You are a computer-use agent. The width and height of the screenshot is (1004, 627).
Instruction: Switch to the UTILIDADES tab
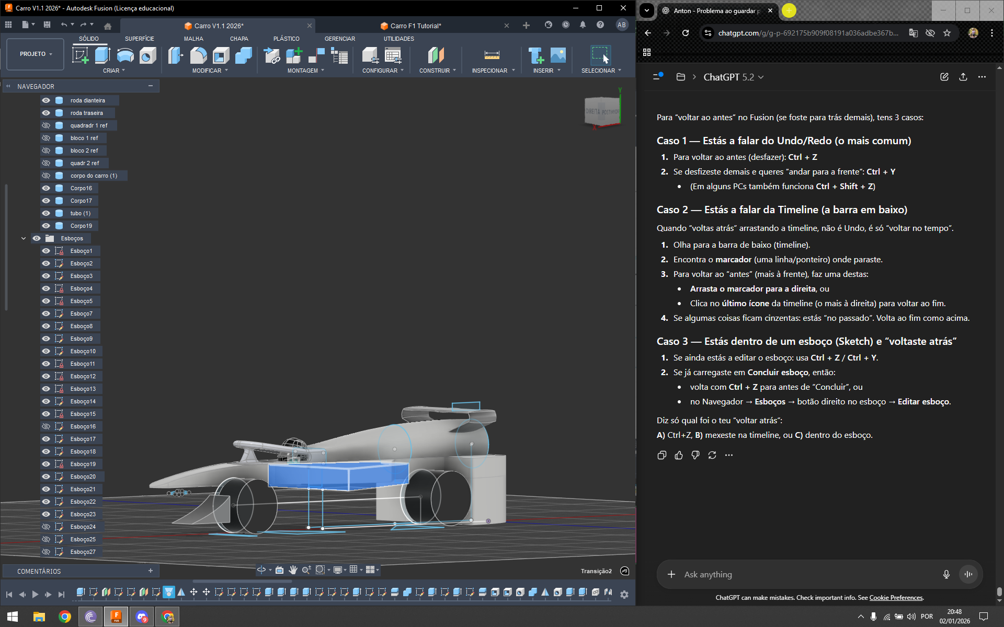pos(398,39)
